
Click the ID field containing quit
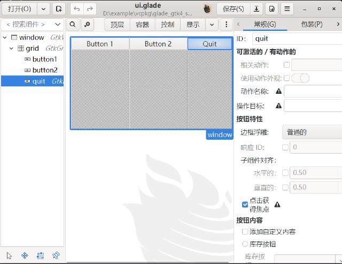(x=297, y=38)
